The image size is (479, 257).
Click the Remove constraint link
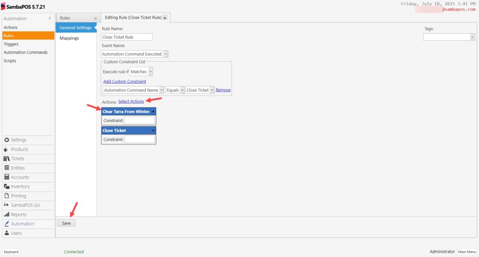(223, 90)
